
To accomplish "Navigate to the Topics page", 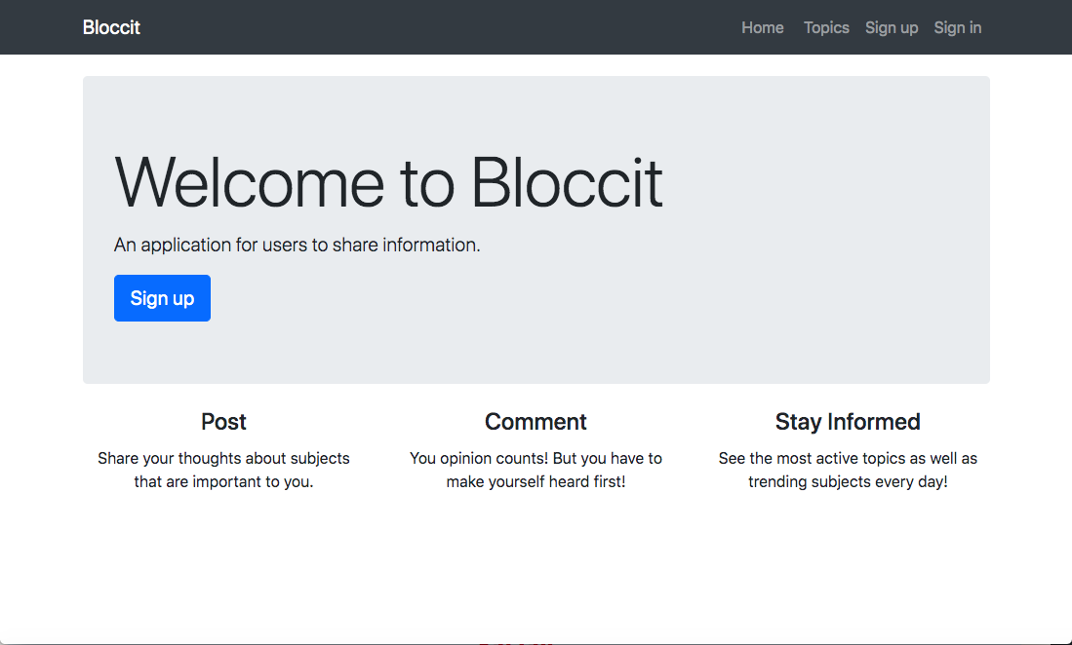I will click(x=826, y=27).
